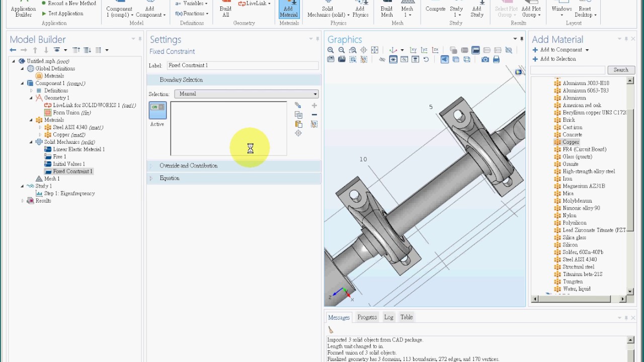Click the material list horizontal scrollbar

click(579, 299)
